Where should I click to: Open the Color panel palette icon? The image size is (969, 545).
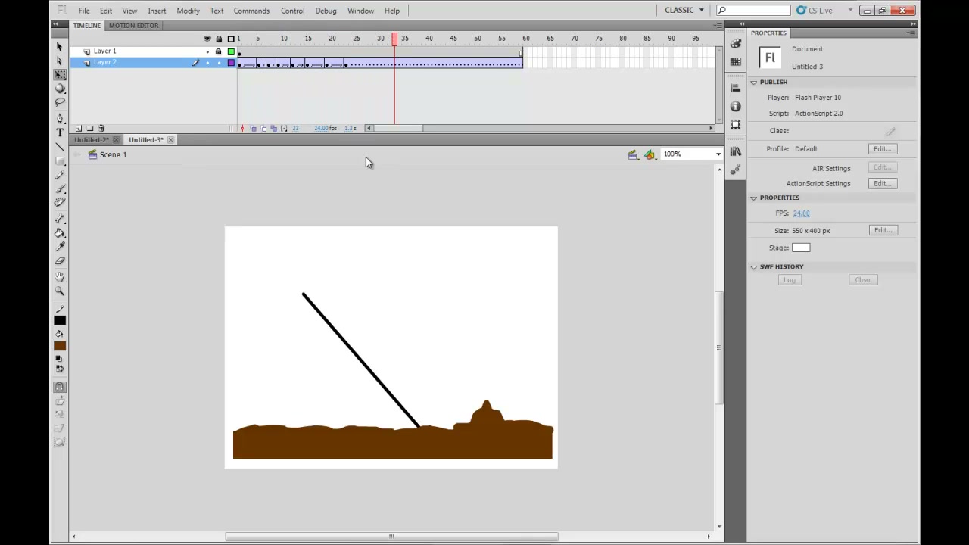pyautogui.click(x=735, y=44)
